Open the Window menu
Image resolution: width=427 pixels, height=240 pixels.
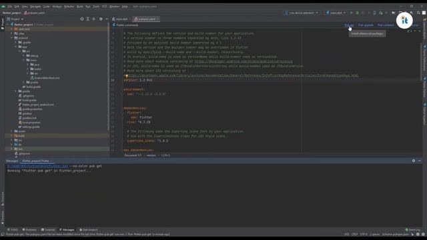(114, 6)
